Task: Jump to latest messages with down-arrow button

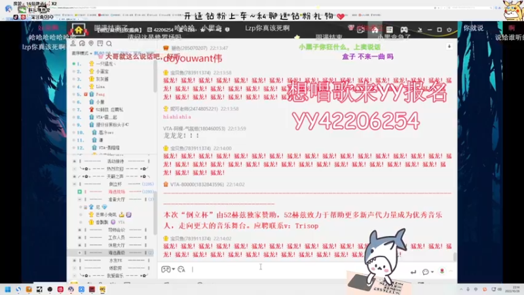Action: [449, 47]
